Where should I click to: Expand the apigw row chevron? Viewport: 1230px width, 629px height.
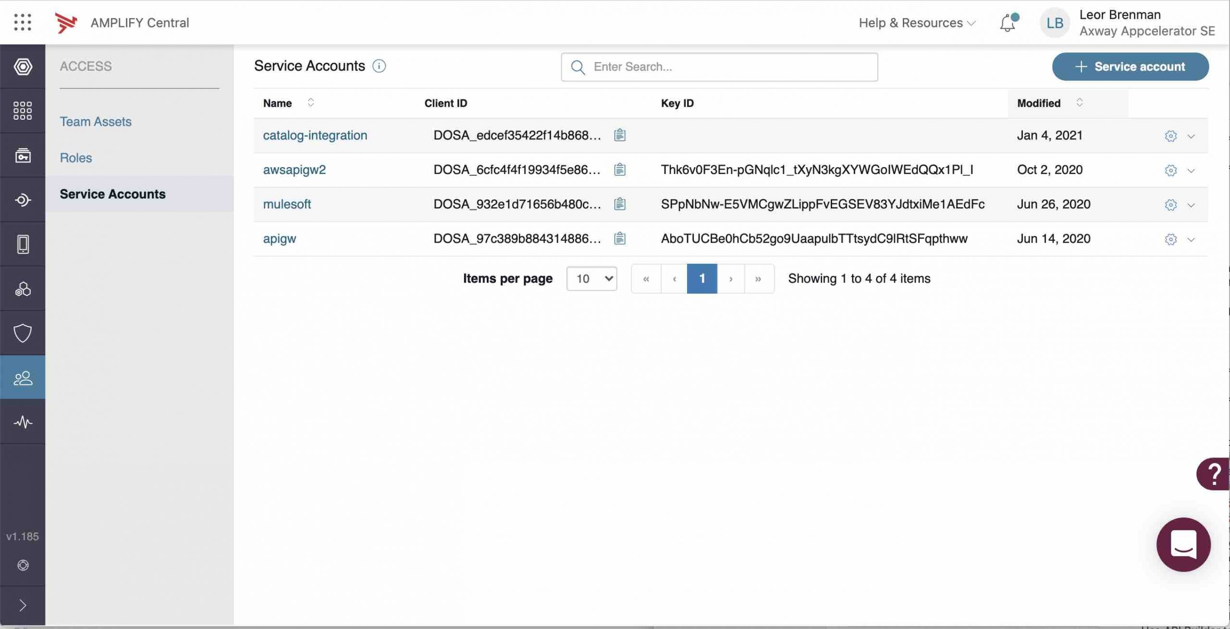(1191, 240)
